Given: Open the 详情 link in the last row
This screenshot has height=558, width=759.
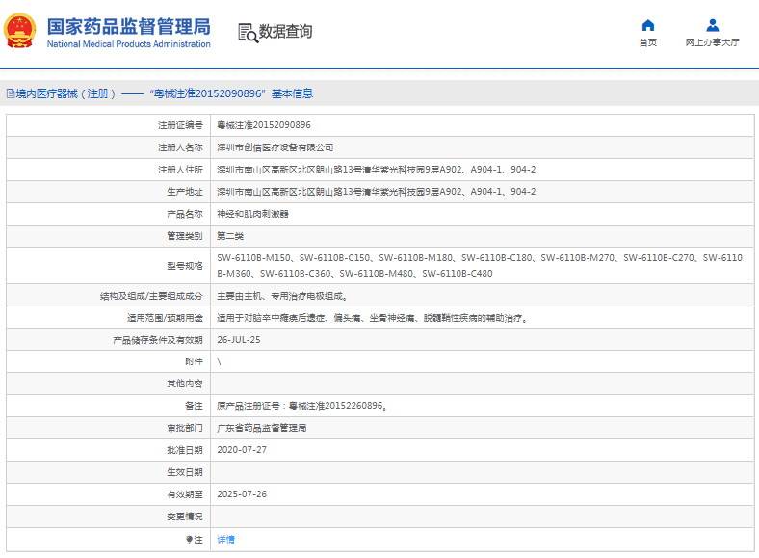Looking at the screenshot, I should pyautogui.click(x=225, y=540).
